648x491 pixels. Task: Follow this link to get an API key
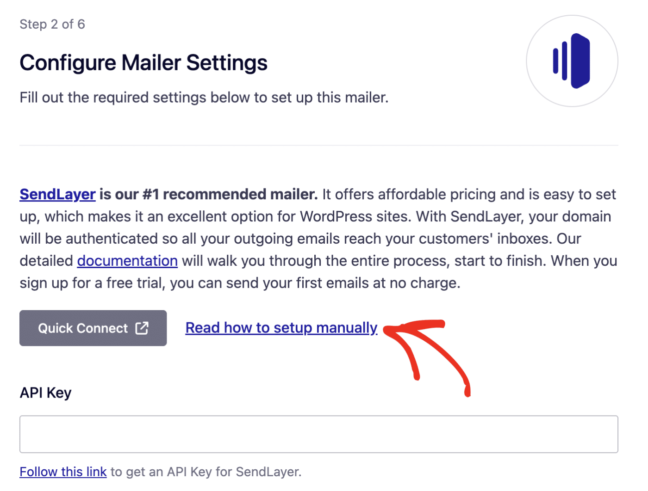coord(63,472)
